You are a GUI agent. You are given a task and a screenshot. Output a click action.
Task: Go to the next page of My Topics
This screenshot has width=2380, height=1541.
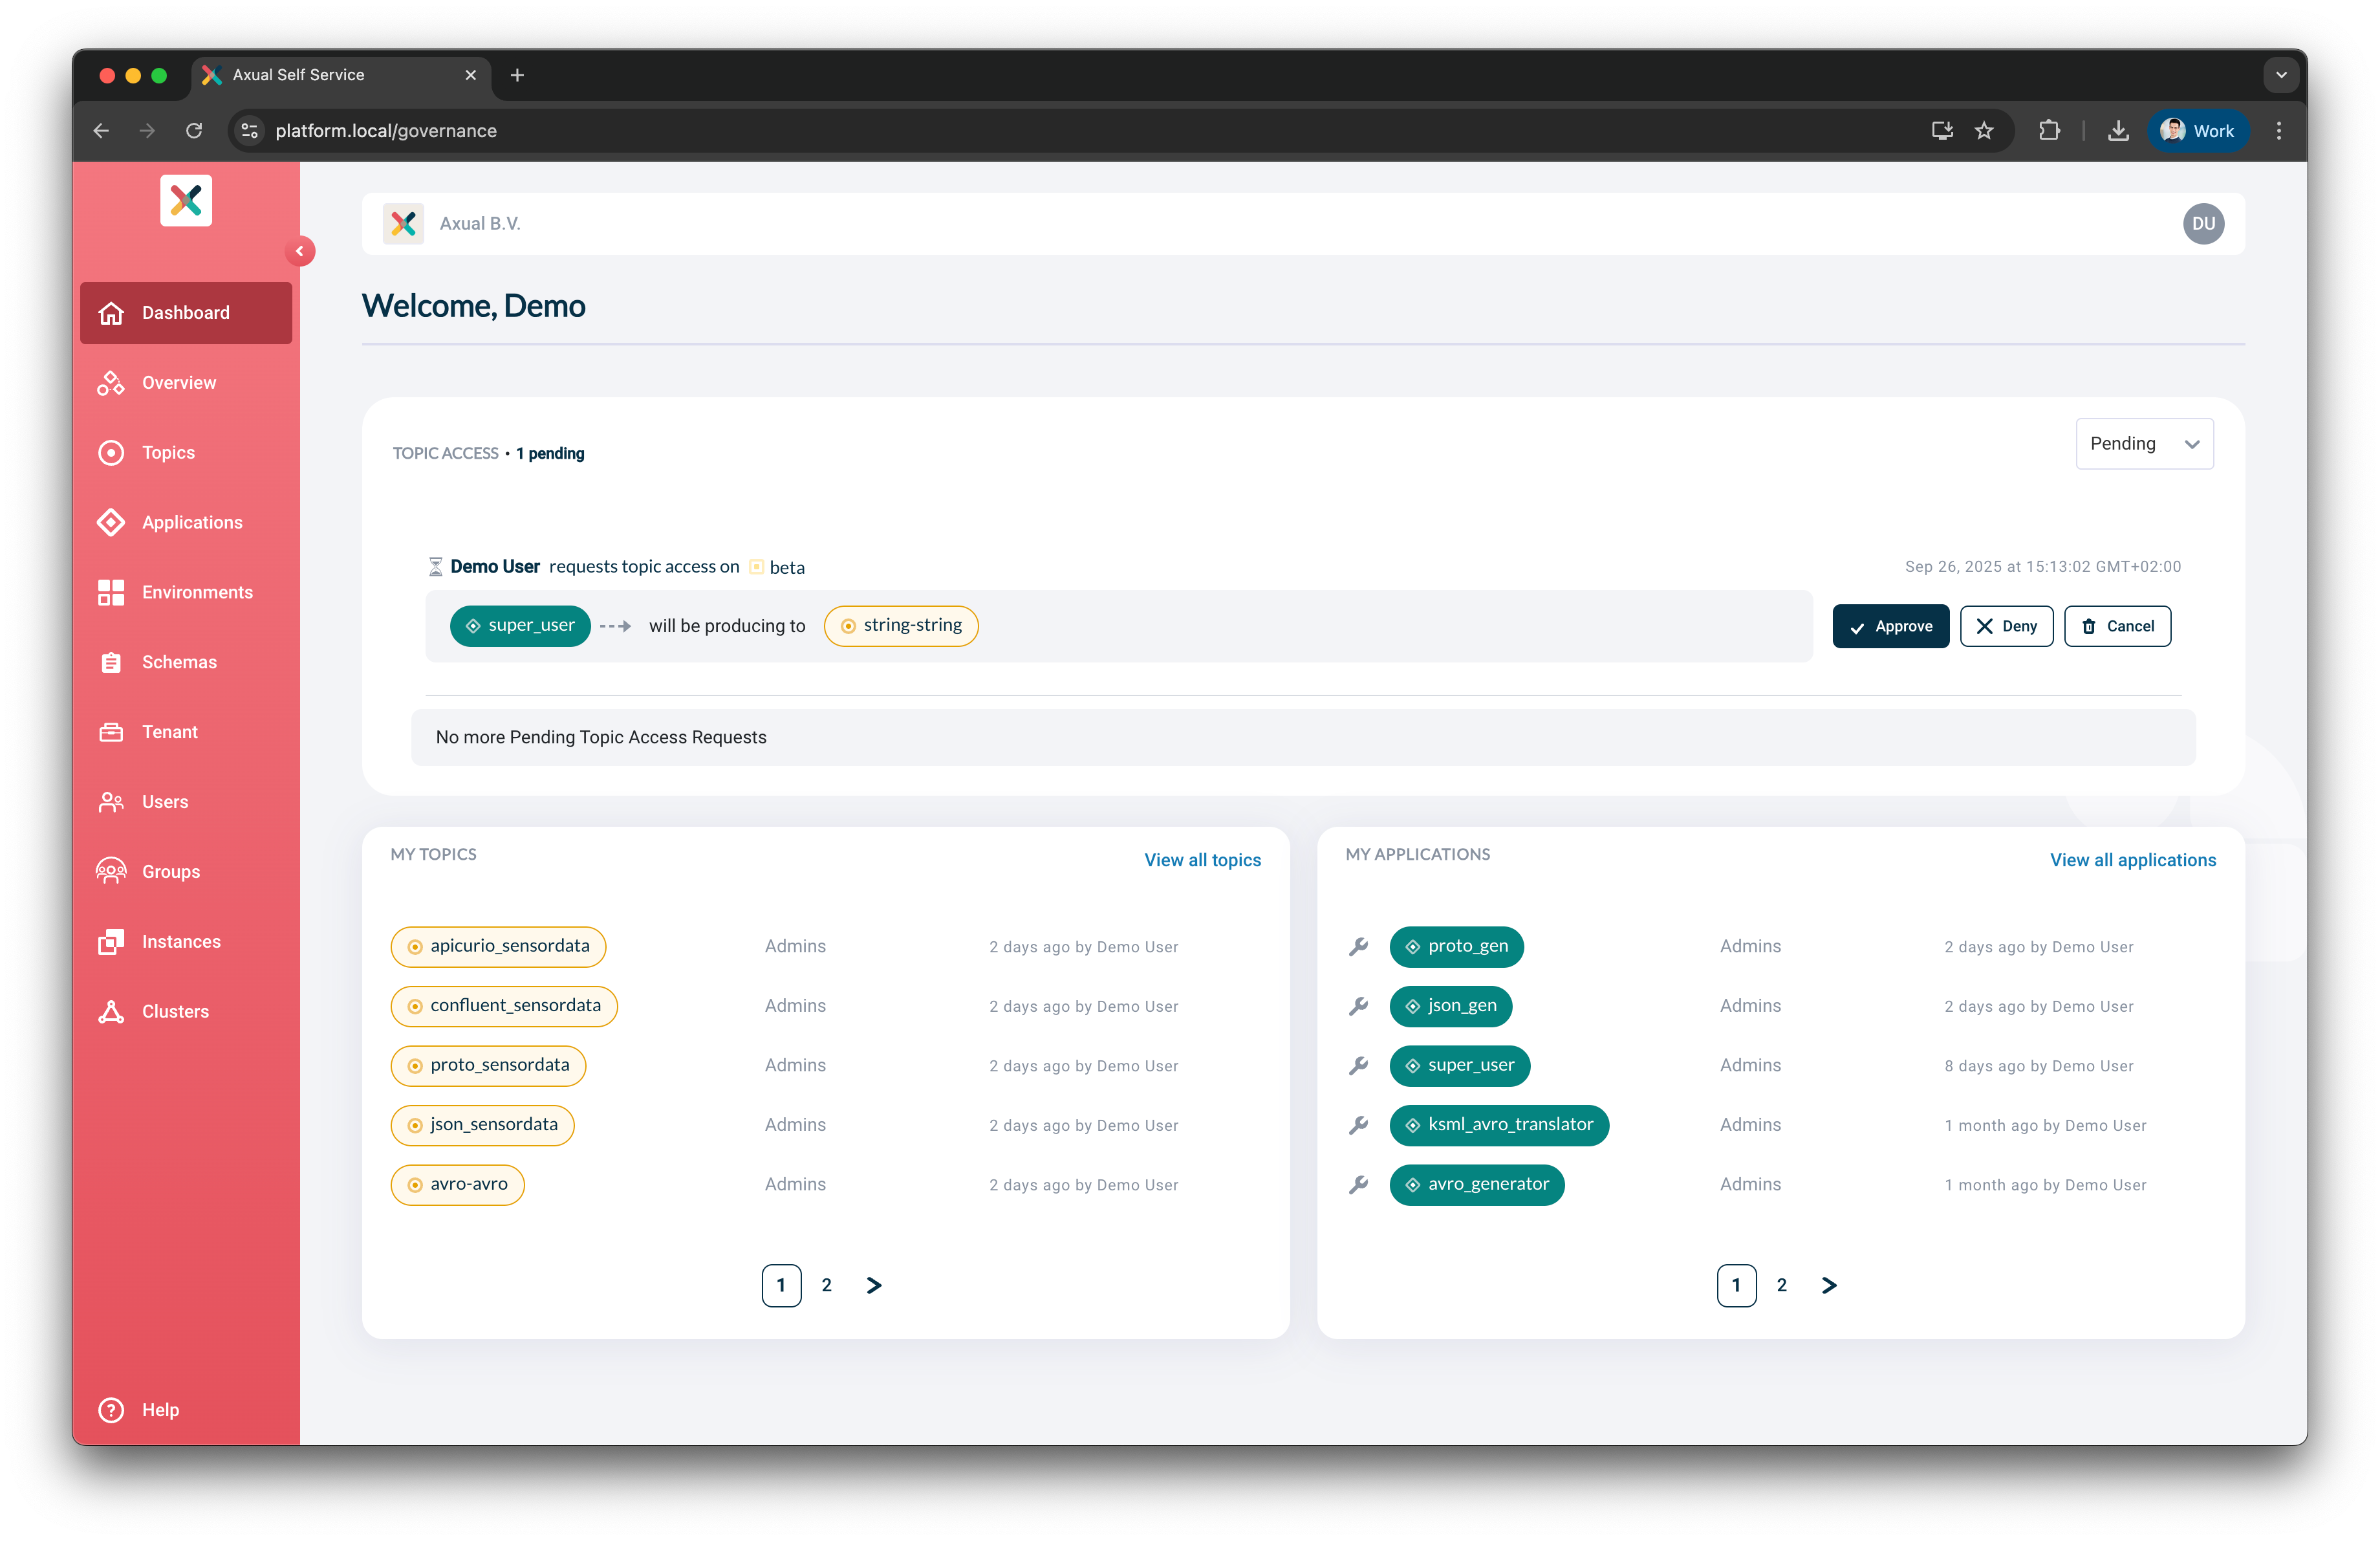tap(873, 1286)
